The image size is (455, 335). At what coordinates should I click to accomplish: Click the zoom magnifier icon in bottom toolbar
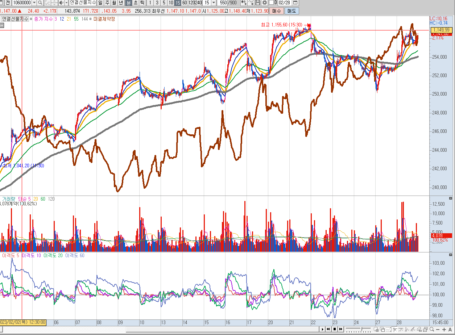click(x=431, y=330)
